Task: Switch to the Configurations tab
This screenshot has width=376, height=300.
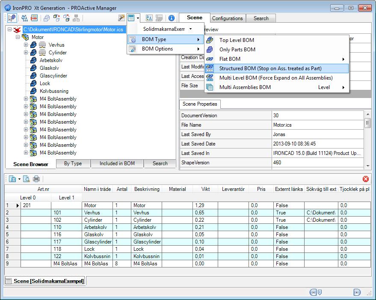Action: (x=227, y=18)
